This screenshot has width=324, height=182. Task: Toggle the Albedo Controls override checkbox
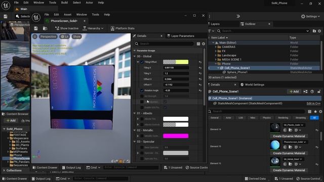pyautogui.click(x=142, y=125)
